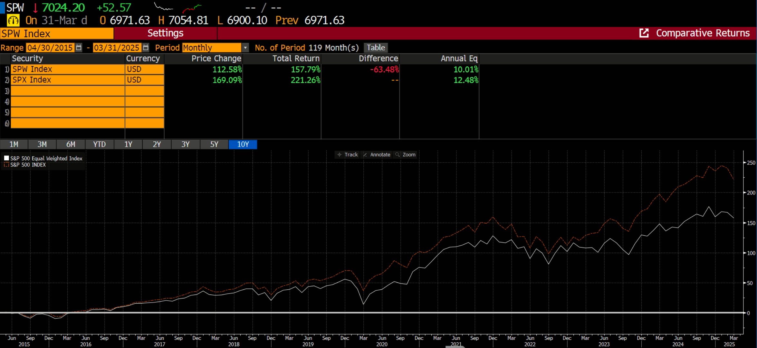Click the Annual Eq column header
The image size is (757, 348).
pyautogui.click(x=459, y=59)
